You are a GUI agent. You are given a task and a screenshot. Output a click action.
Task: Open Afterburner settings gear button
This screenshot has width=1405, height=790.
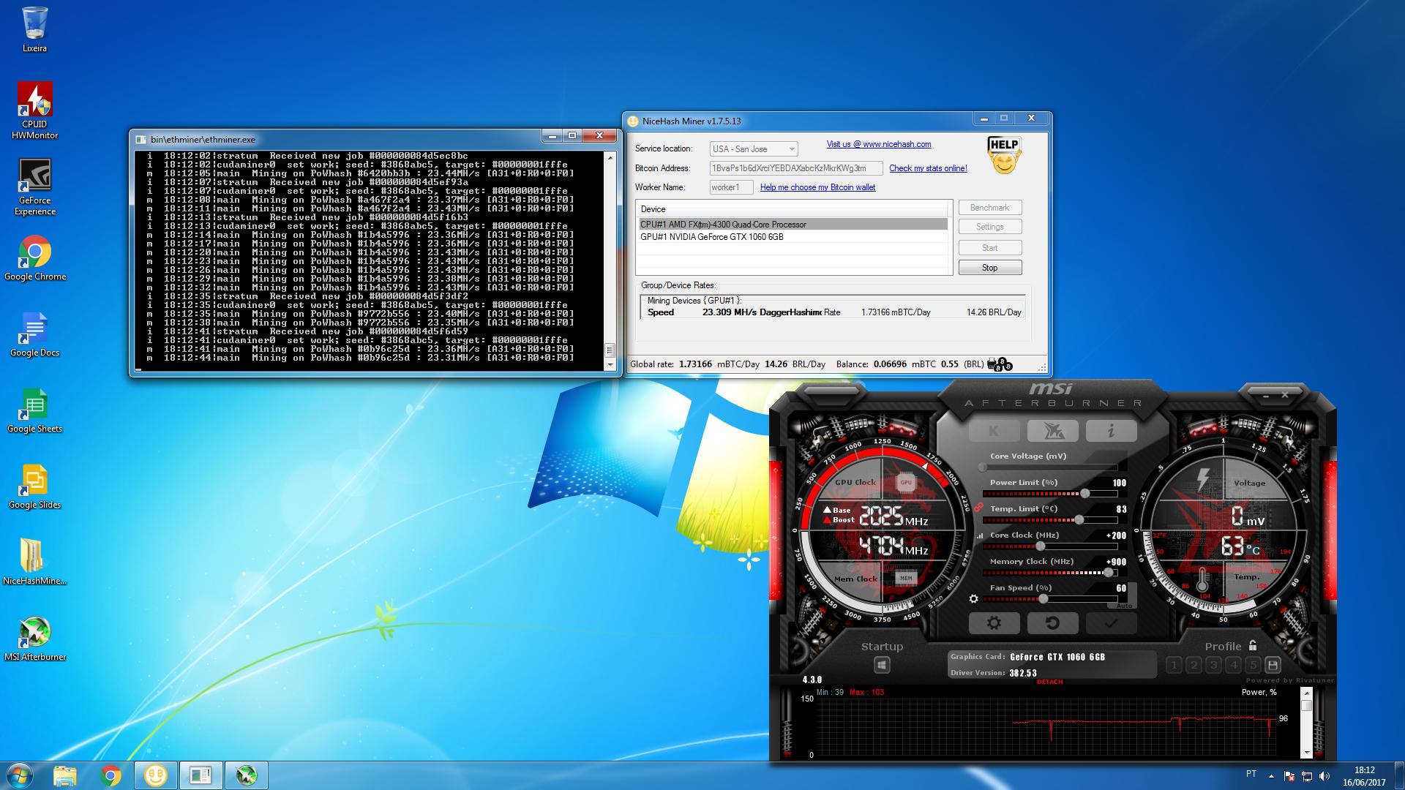994,623
